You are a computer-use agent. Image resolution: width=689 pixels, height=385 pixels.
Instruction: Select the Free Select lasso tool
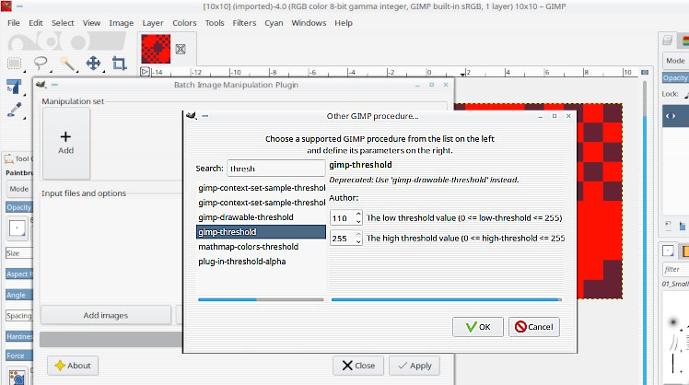[x=41, y=64]
